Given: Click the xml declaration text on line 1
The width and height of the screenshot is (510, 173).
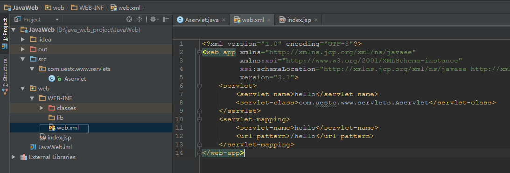Looking at the screenshot, I should [x=282, y=44].
